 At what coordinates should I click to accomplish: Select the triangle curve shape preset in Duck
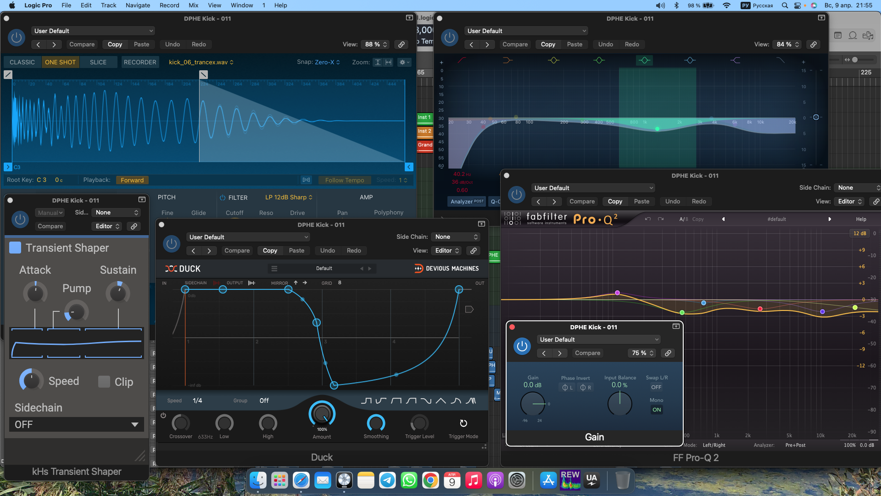coord(440,401)
